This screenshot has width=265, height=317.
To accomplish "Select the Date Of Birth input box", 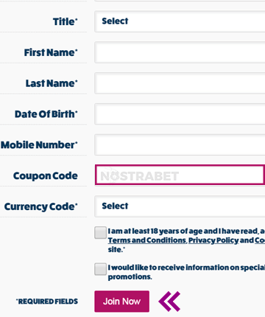I will click(180, 114).
